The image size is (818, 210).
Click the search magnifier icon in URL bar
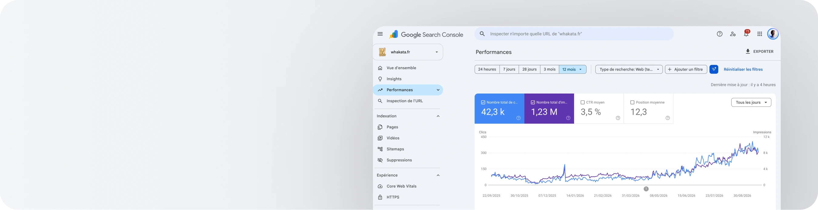click(x=482, y=34)
